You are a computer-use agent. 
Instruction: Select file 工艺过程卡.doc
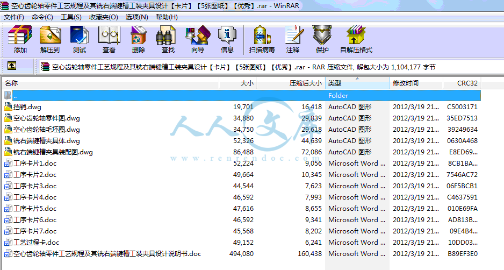(x=37, y=243)
